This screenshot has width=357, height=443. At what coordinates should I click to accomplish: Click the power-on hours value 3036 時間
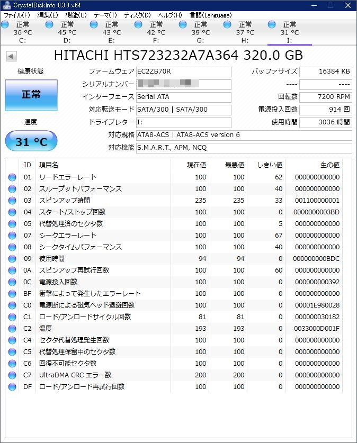326,122
